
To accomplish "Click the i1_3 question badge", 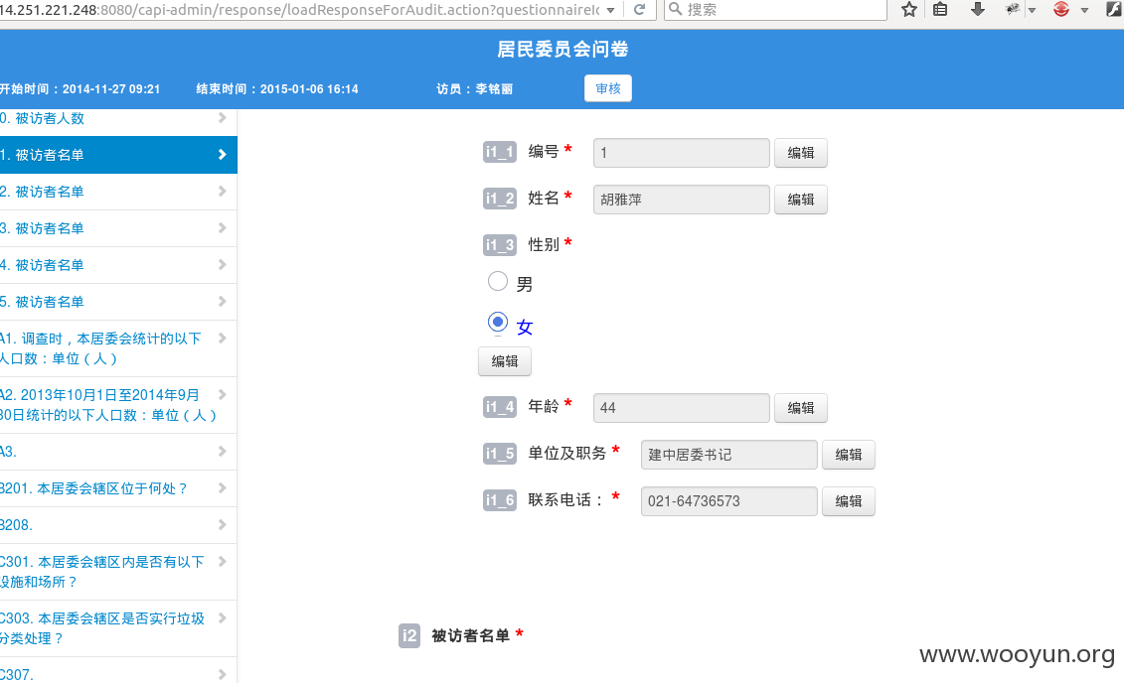I will [500, 245].
